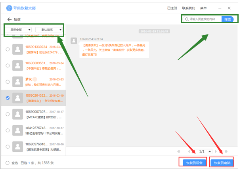239x170 pixels.
Task: Jump to last page arrow icon
Action: [226, 151]
